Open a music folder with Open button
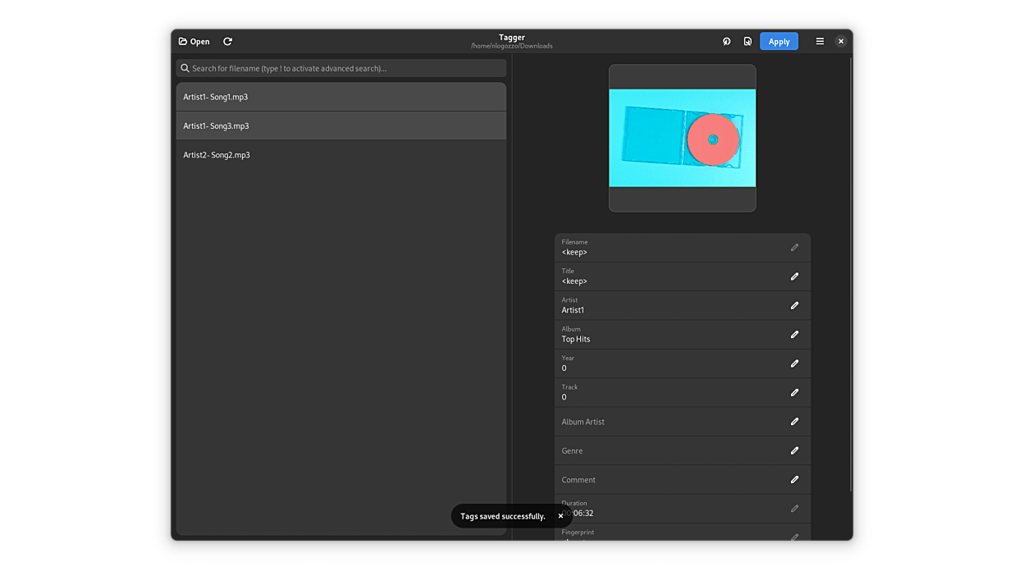1024x576 pixels. click(194, 41)
